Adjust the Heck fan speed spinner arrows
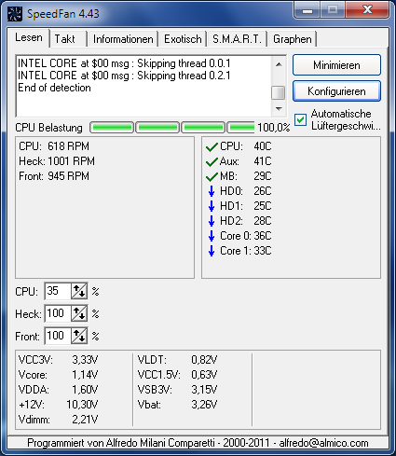 [x=79, y=313]
